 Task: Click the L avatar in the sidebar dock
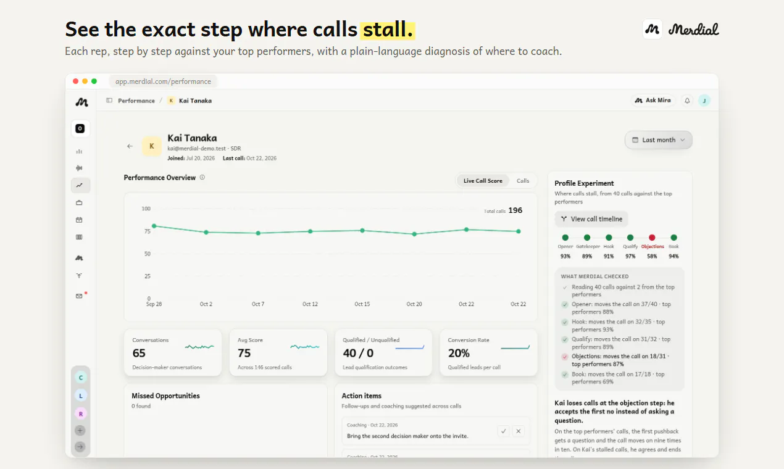pyautogui.click(x=80, y=396)
